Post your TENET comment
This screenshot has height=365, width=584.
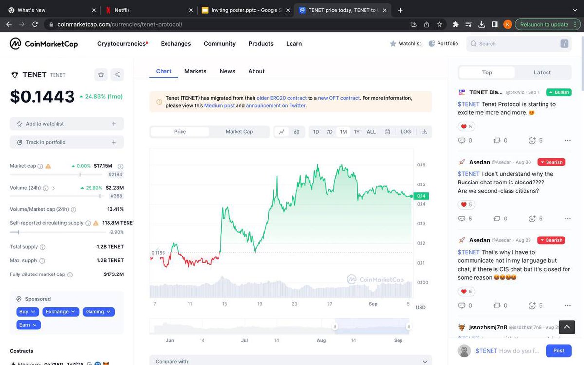(559, 351)
